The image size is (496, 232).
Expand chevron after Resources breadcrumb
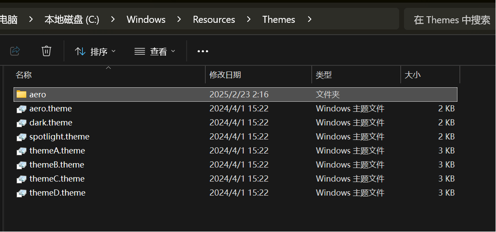pos(248,20)
